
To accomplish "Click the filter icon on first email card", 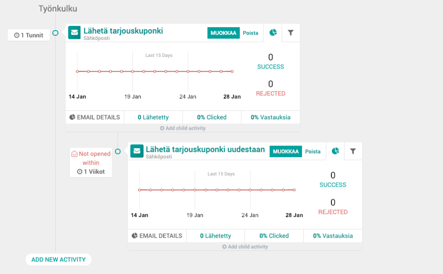I will pos(291,32).
